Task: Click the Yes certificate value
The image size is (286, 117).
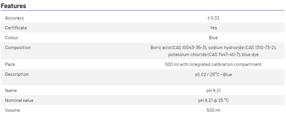Action: coord(213,28)
